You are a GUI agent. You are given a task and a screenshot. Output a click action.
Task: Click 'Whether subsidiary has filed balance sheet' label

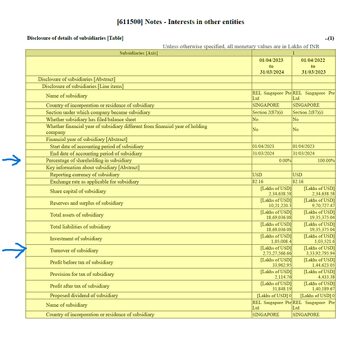tap(91, 120)
